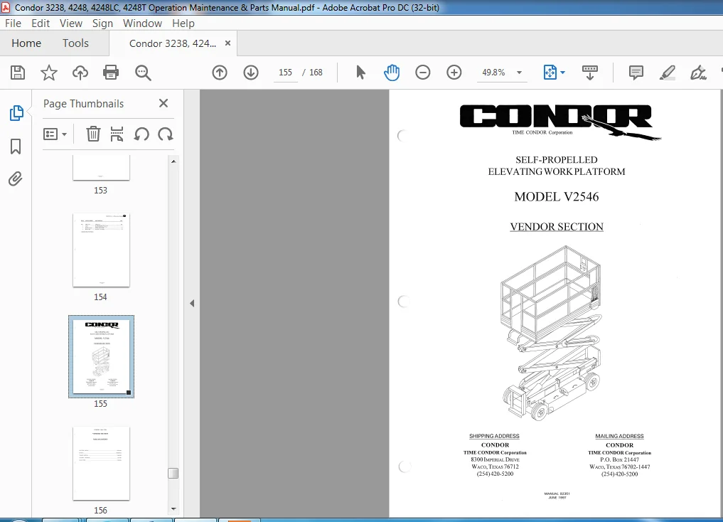Add the file to Starred with the star icon
Viewport: 723px width, 522px height.
click(49, 73)
